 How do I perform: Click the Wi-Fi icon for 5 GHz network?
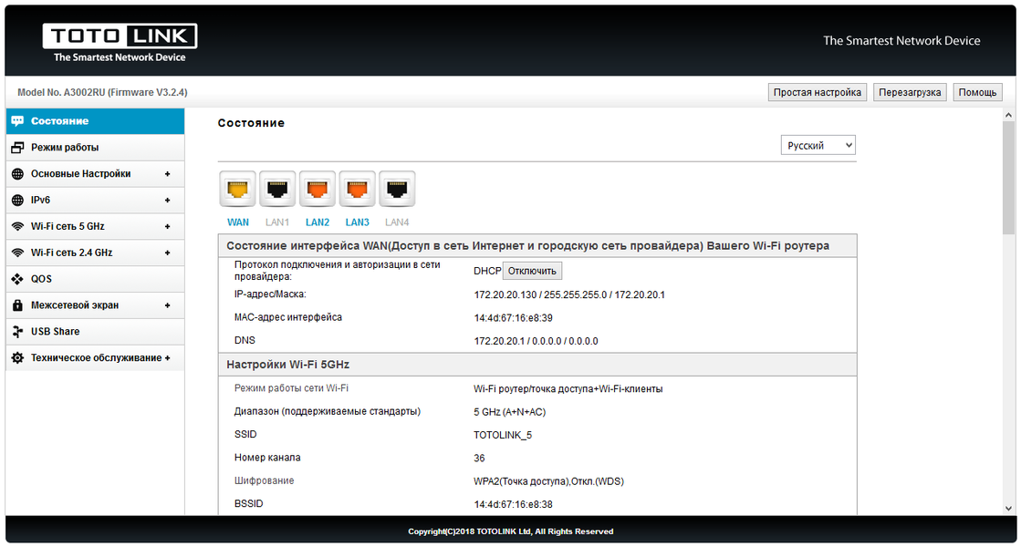[x=17, y=226]
